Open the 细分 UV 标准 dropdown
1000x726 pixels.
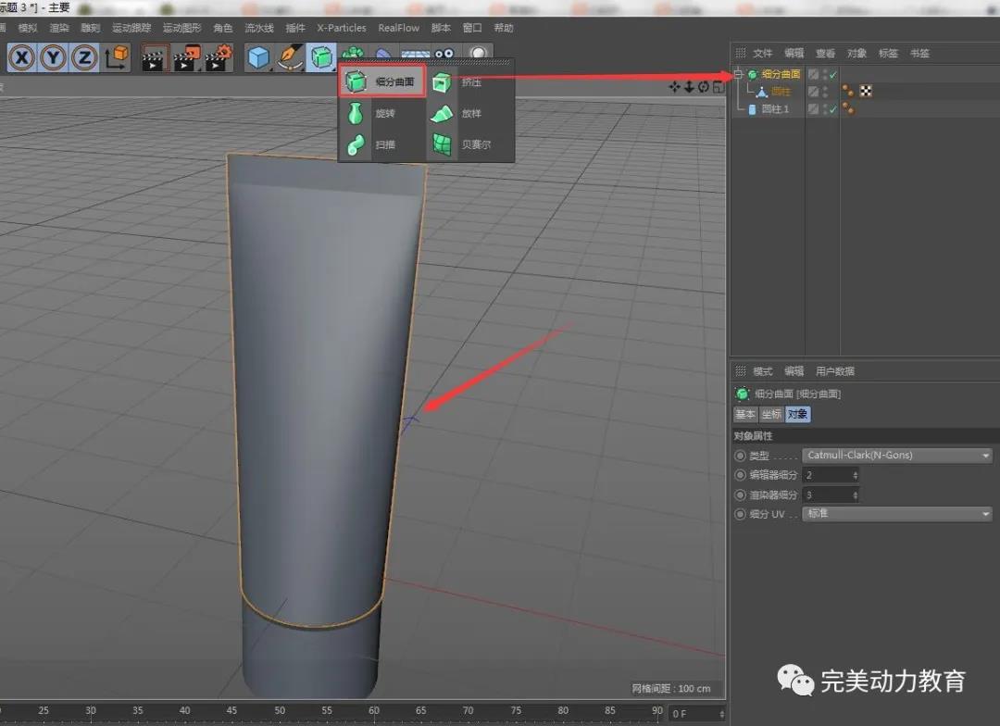[x=896, y=514]
